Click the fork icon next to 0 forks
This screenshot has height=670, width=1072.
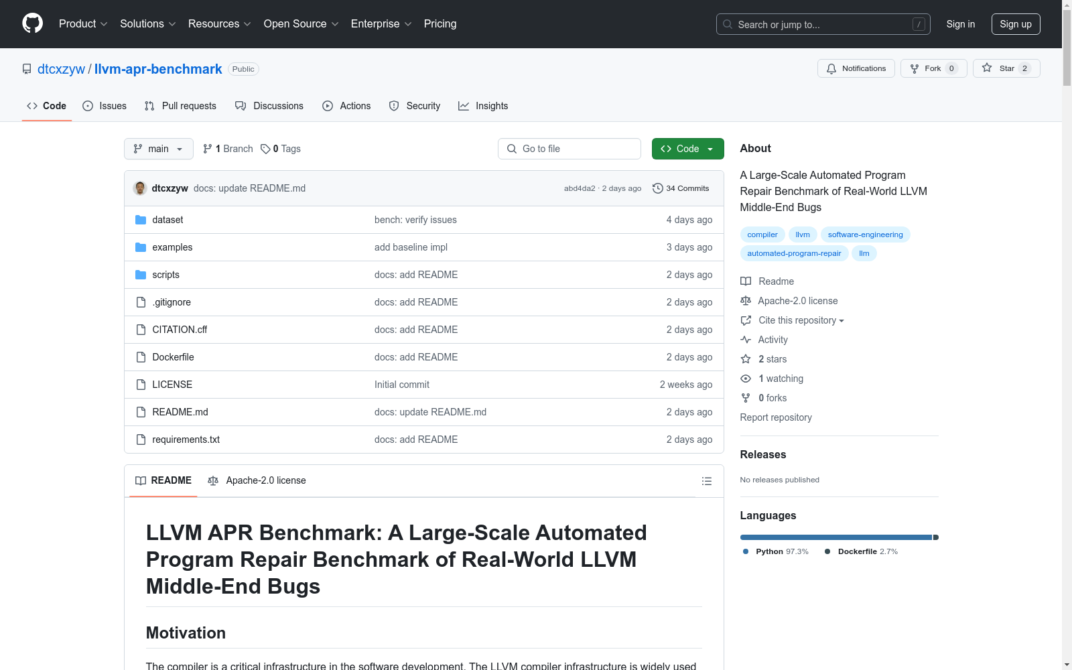point(746,398)
